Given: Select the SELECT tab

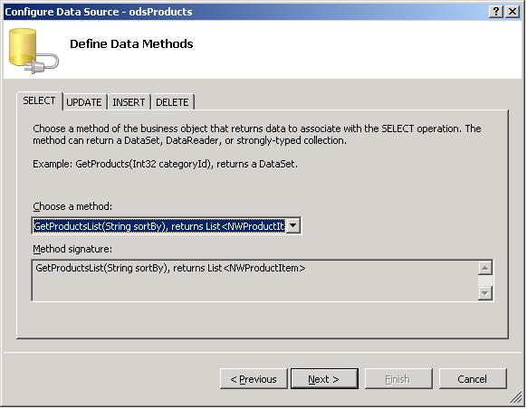Looking at the screenshot, I should click(39, 100).
